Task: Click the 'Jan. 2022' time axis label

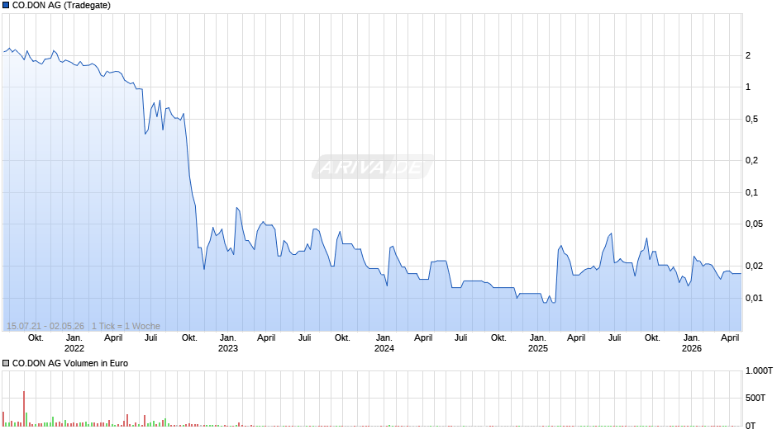Action: (x=74, y=343)
